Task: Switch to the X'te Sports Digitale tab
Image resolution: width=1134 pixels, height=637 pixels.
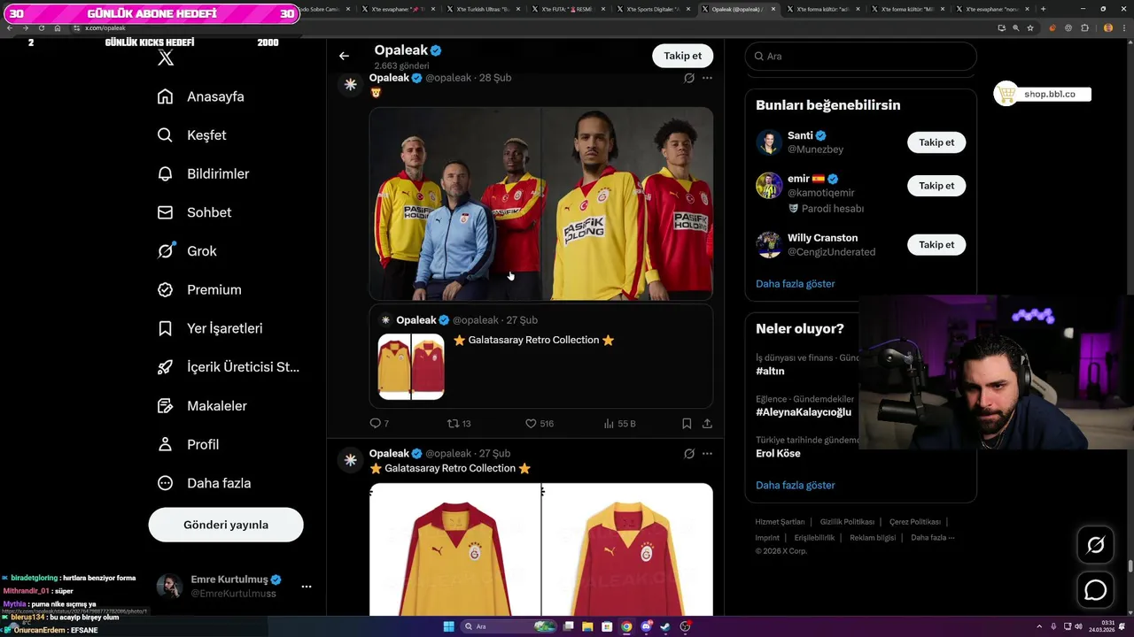Action: (x=652, y=9)
